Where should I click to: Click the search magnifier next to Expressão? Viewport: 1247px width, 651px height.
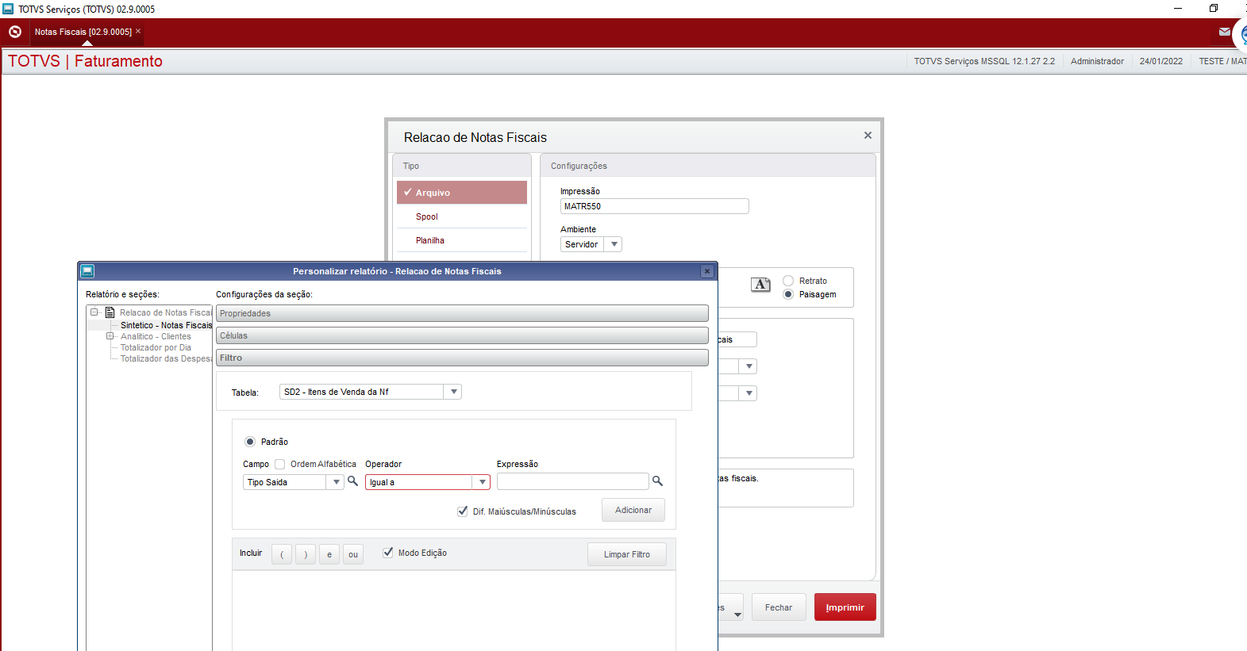point(657,481)
